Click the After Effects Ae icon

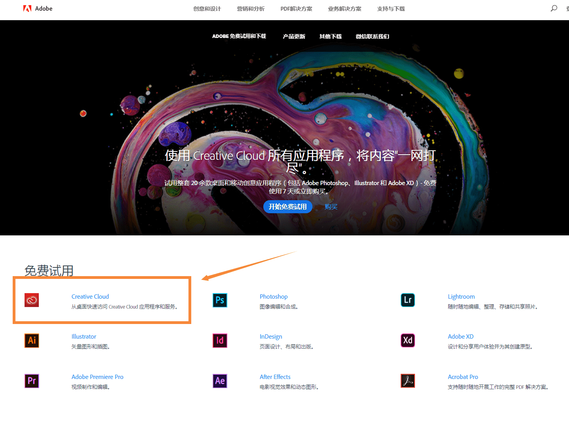(220, 381)
